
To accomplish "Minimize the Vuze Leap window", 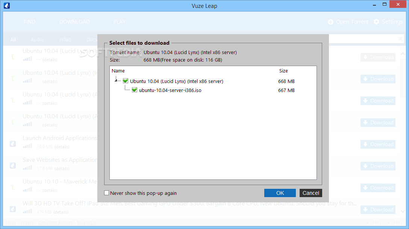I will (374, 5).
